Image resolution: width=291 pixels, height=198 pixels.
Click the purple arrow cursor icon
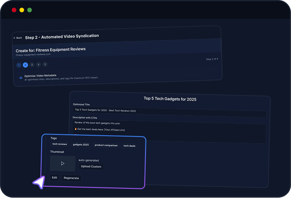coord(39,182)
